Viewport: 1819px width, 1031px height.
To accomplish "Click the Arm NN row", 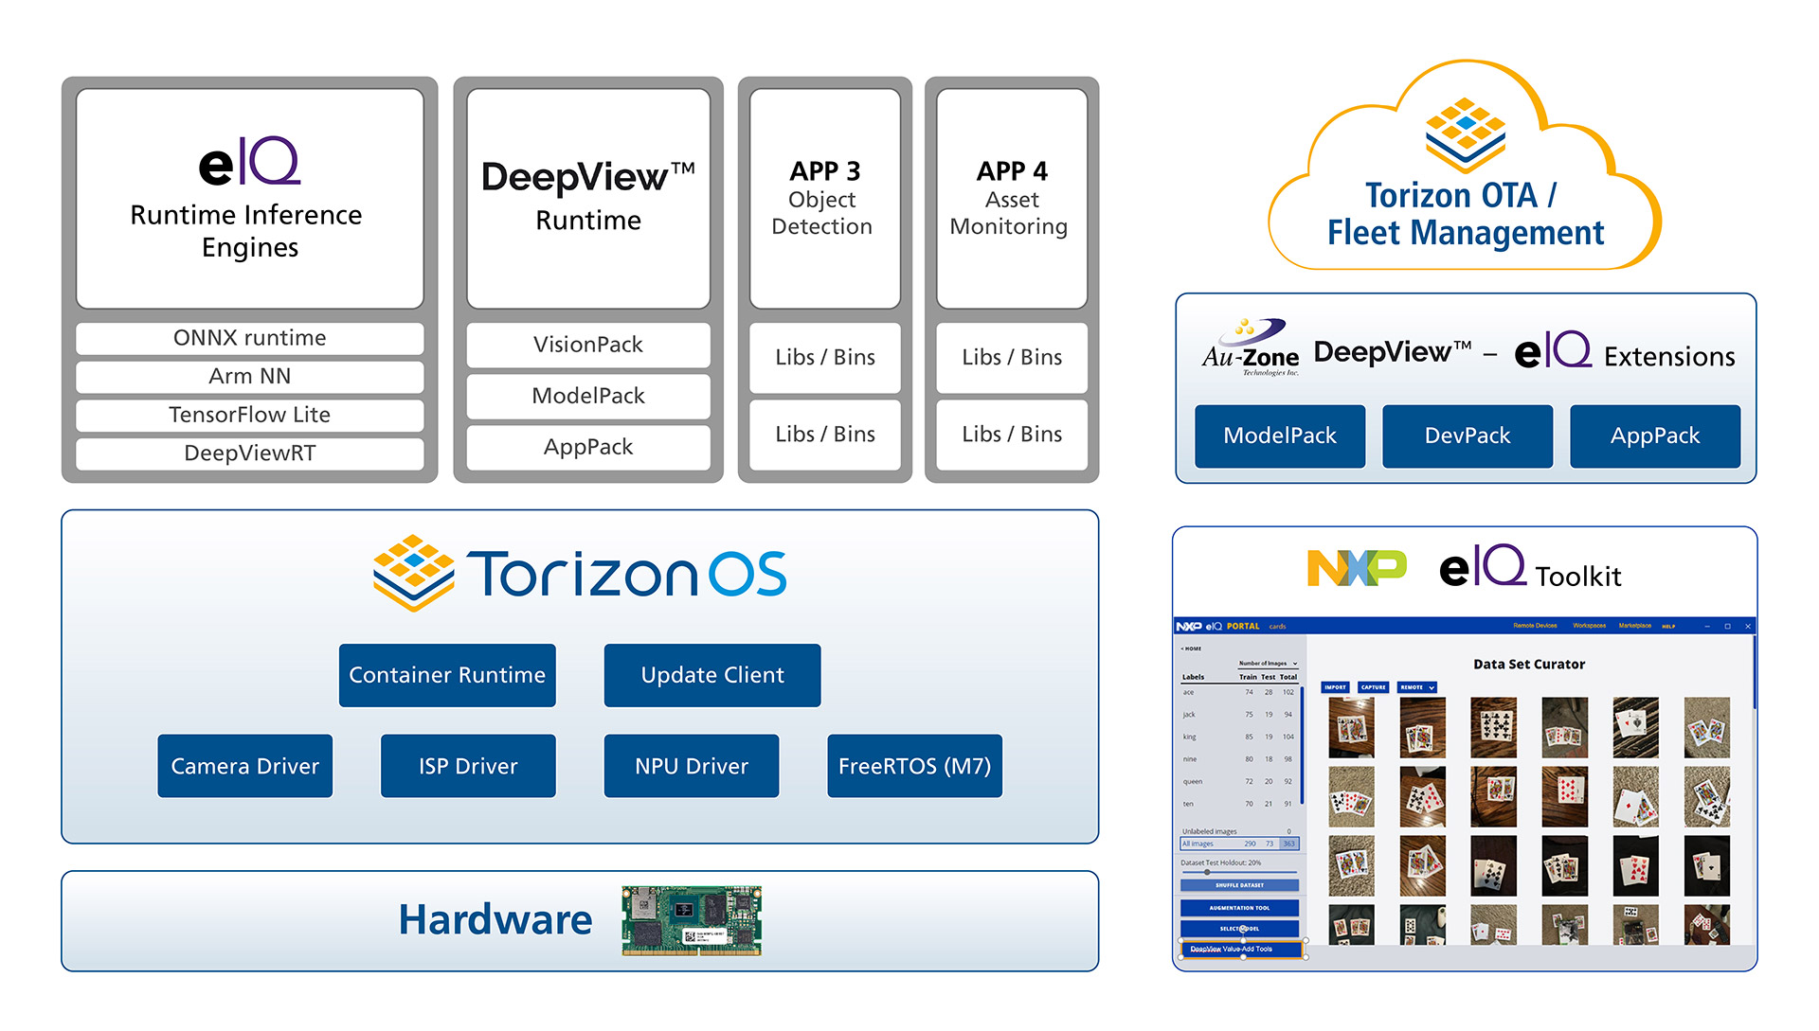I will 250,377.
